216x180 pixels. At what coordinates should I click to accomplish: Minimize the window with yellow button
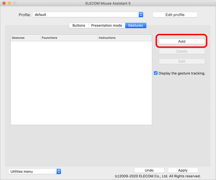click(x=9, y=3)
